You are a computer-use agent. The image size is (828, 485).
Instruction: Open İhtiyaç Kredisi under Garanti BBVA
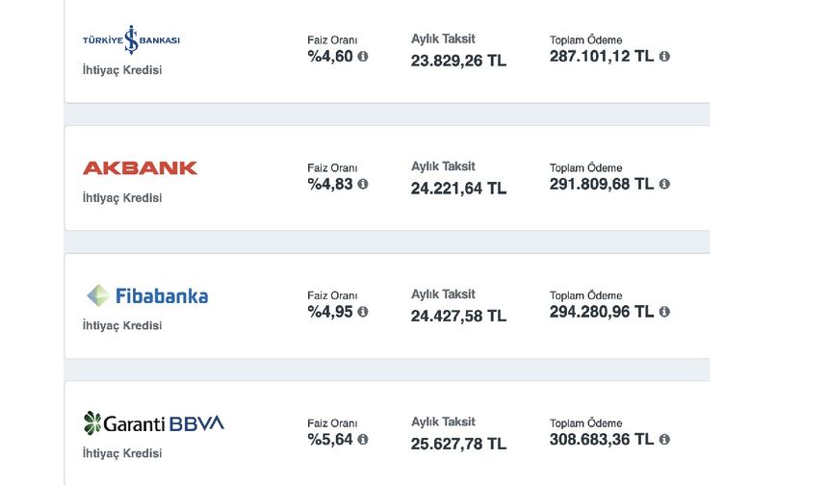tap(122, 453)
